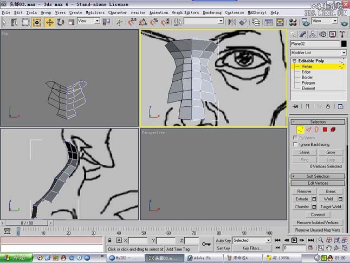
Task: Open Schematic View icon
Action: (x=280, y=22)
